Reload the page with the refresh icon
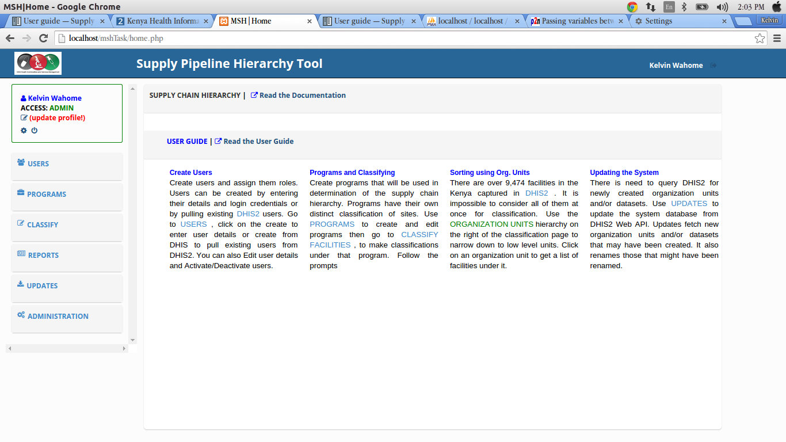Image resolution: width=786 pixels, height=442 pixels. click(43, 39)
